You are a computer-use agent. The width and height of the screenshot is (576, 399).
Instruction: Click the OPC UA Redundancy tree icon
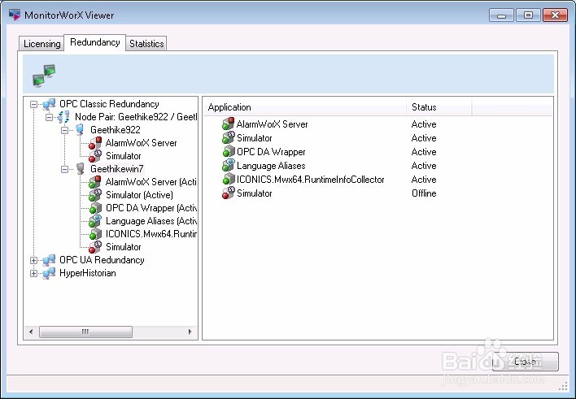coord(49,260)
